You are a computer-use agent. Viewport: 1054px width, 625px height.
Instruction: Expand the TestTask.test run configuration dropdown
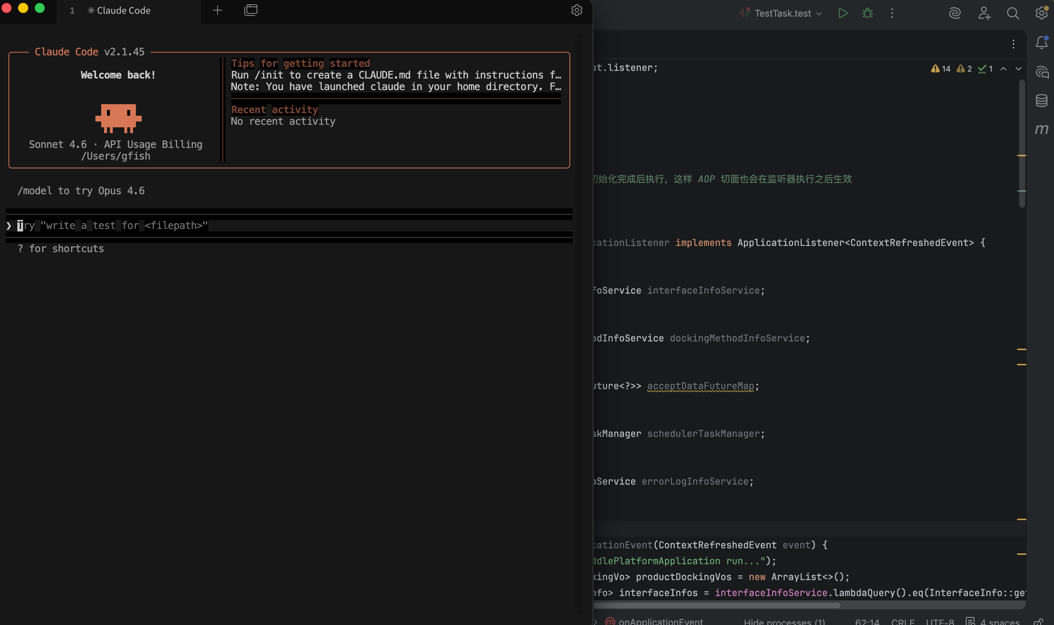pos(819,13)
